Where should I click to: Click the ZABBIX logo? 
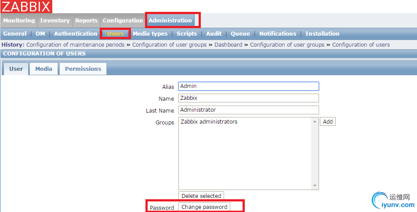click(x=26, y=7)
